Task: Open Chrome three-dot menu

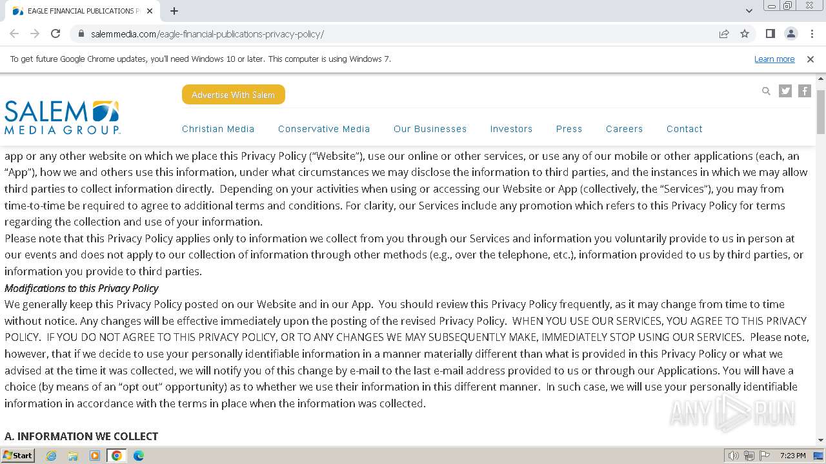Action: [x=811, y=34]
